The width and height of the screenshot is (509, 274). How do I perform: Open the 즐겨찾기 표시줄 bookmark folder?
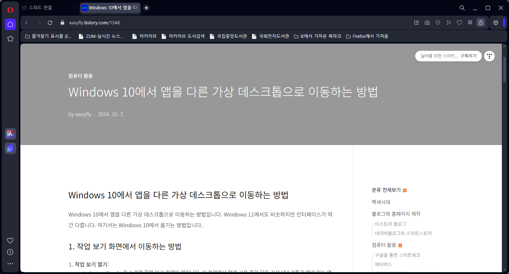pyautogui.click(x=49, y=36)
